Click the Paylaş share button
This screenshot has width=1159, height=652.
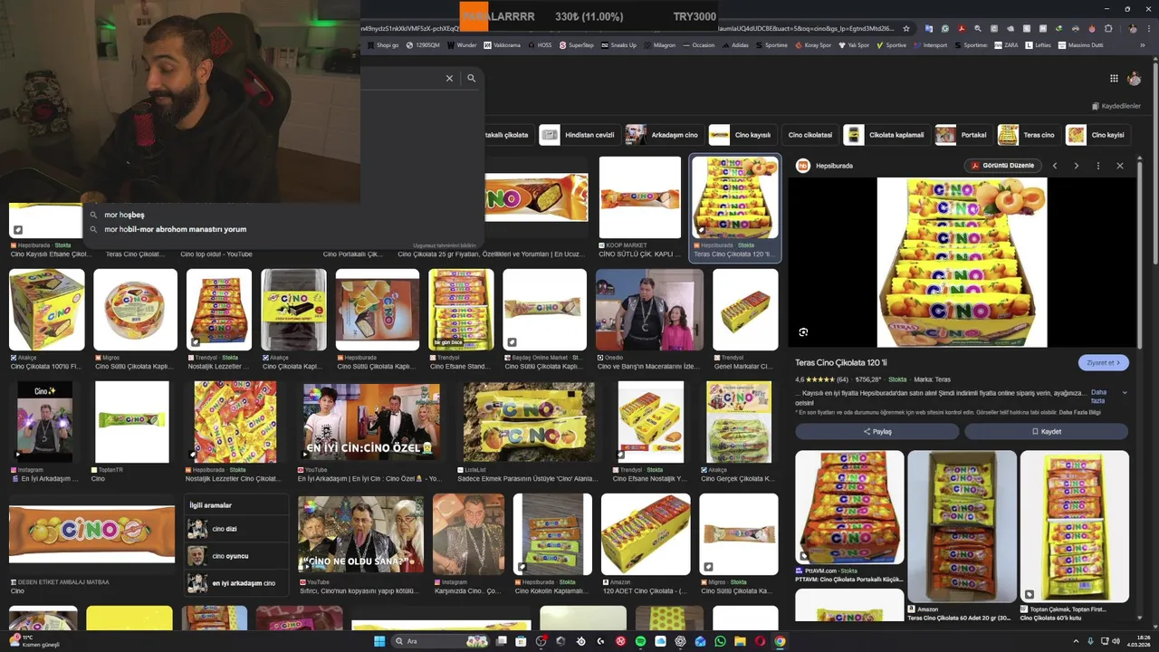[x=876, y=431]
